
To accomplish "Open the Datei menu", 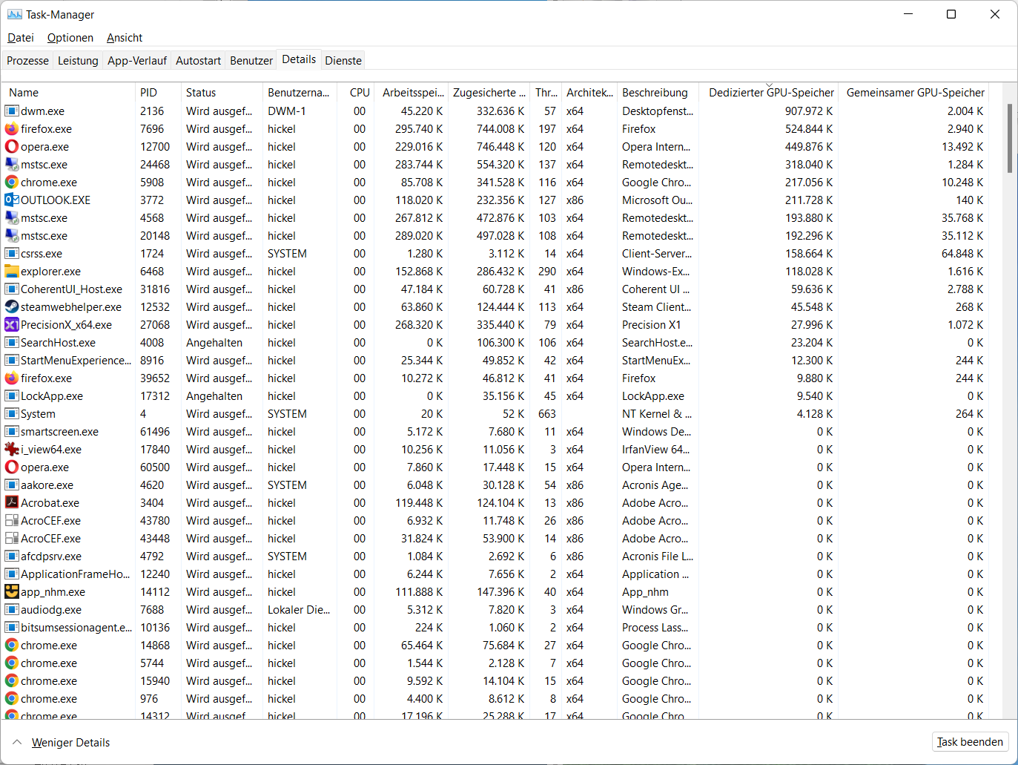I will click(21, 38).
